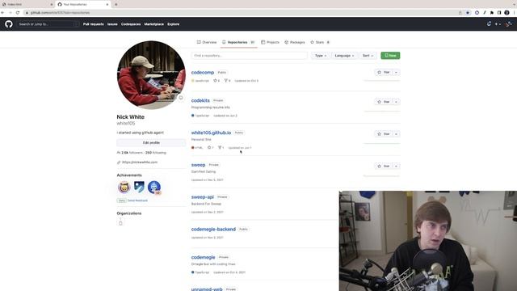Close the Your Repositories browser tab
The height and width of the screenshot is (291, 517).
click(x=107, y=5)
